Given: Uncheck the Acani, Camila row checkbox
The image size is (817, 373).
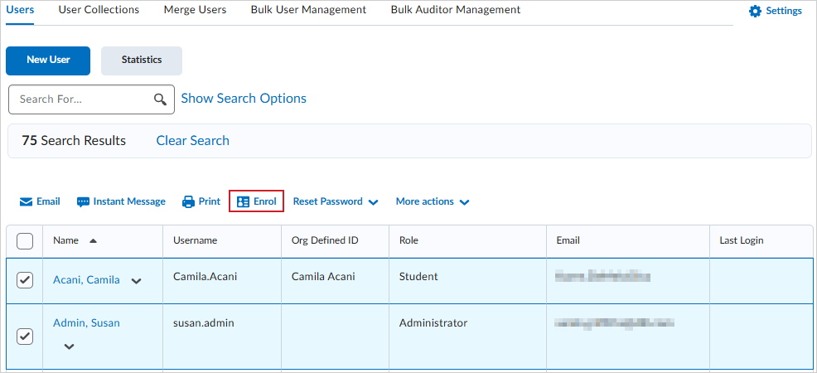Looking at the screenshot, I should pyautogui.click(x=25, y=280).
